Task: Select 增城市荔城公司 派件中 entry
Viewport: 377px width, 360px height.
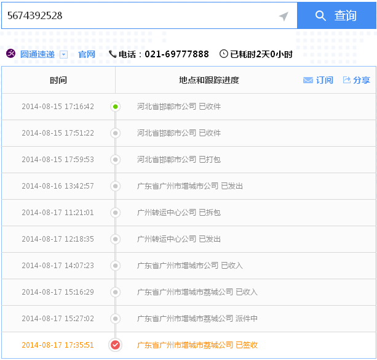Action: click(x=197, y=319)
